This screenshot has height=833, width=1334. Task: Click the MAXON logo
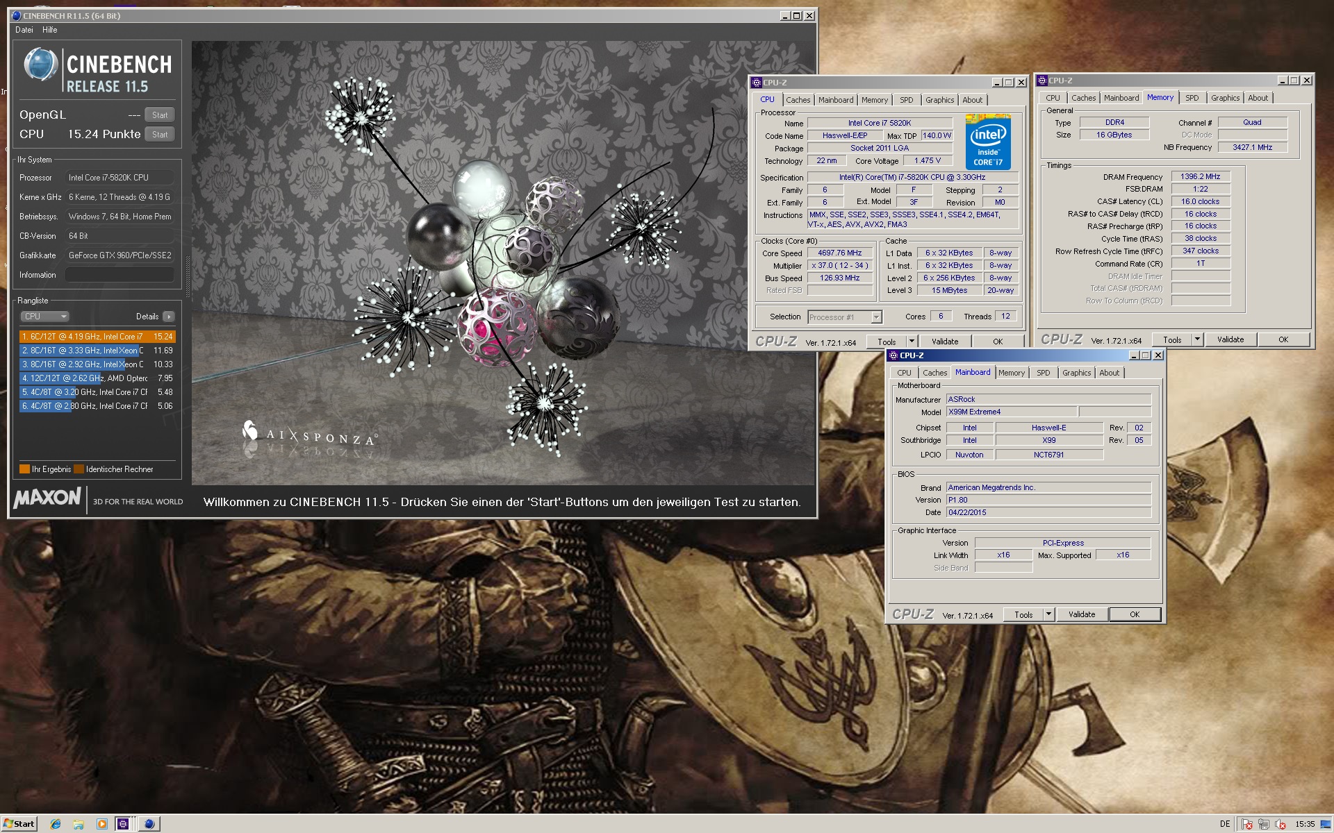pyautogui.click(x=47, y=498)
